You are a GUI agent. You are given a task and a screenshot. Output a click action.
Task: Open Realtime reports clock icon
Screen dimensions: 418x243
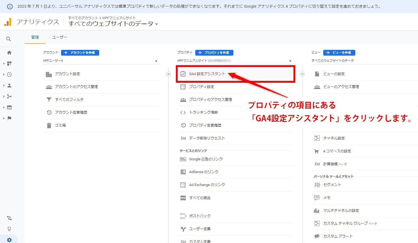9,75
